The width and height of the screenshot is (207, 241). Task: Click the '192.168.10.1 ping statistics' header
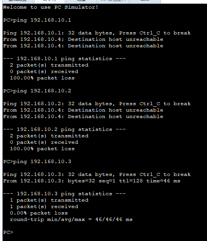point(64,59)
